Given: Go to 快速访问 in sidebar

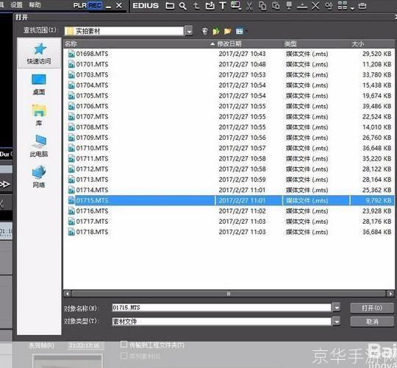Looking at the screenshot, I should click(39, 54).
